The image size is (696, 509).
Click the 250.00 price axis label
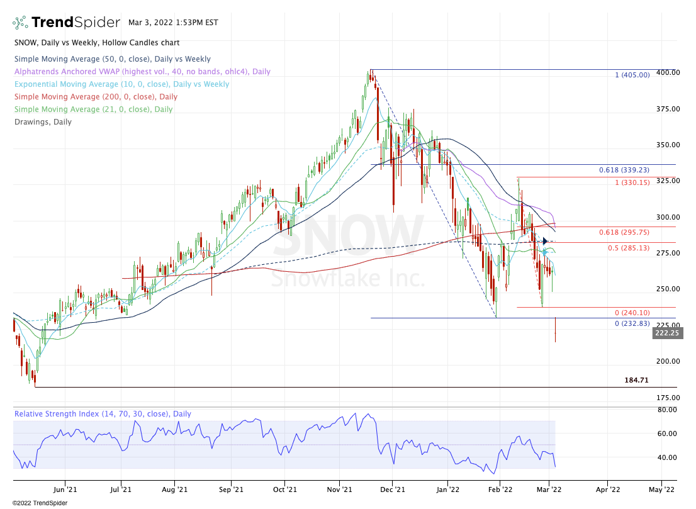coord(668,289)
